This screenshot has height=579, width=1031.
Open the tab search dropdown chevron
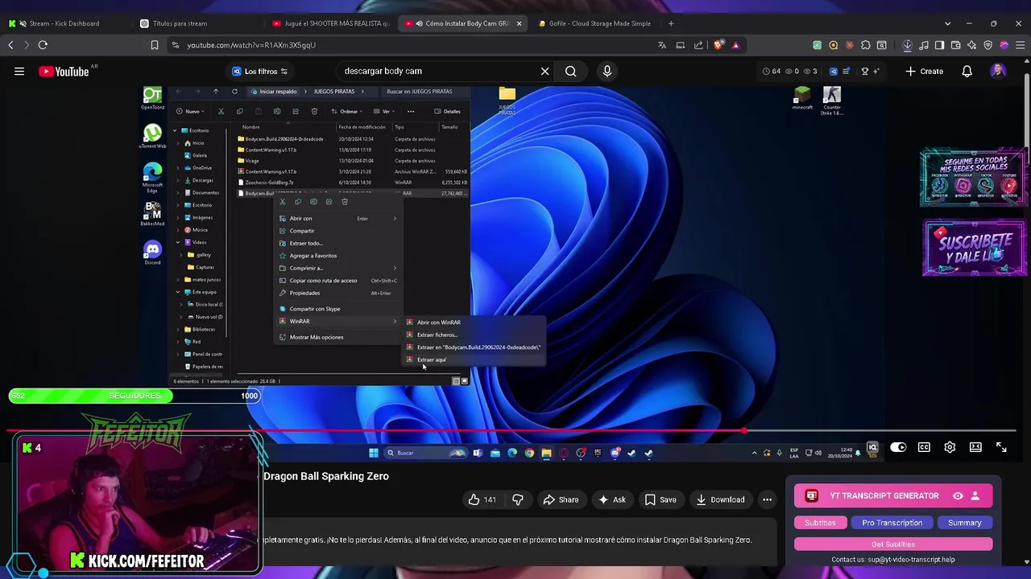(x=947, y=23)
